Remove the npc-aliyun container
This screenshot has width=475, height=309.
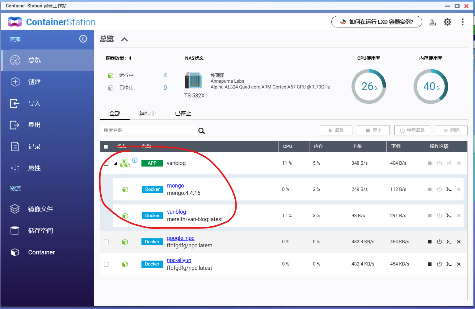459,264
